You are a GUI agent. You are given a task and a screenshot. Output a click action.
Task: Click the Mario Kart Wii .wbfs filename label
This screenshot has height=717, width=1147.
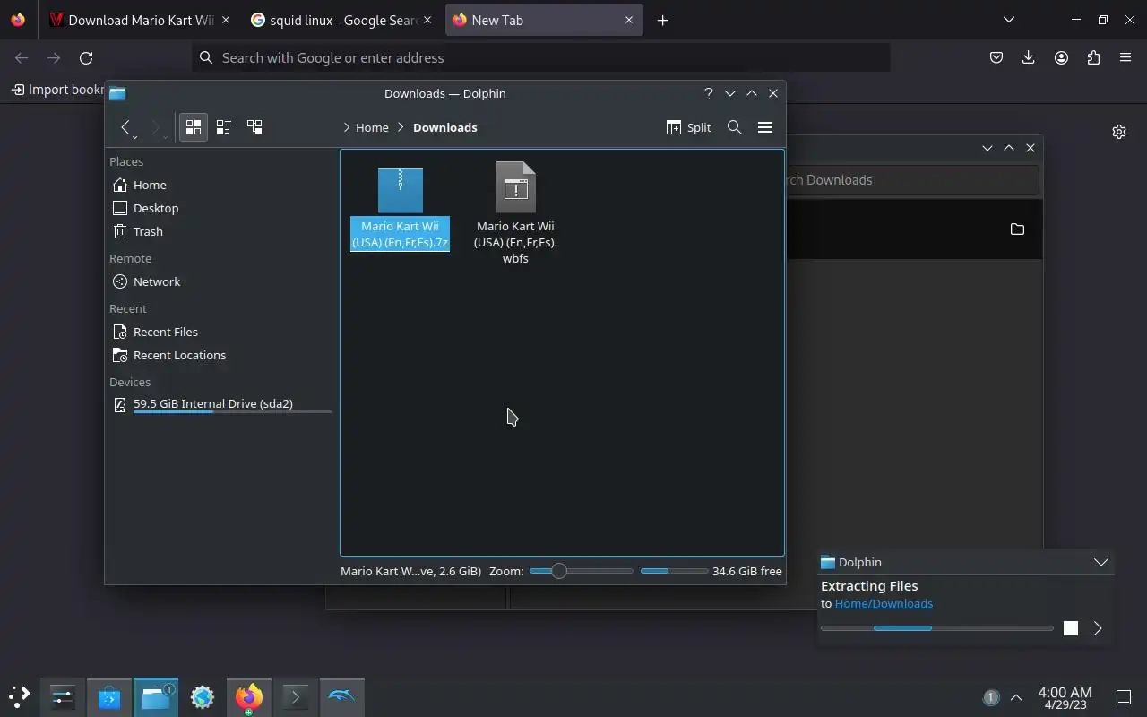515,242
